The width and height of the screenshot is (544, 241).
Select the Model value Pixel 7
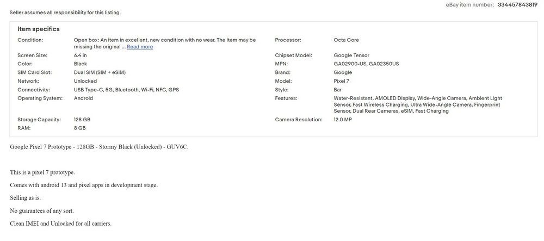coord(342,81)
